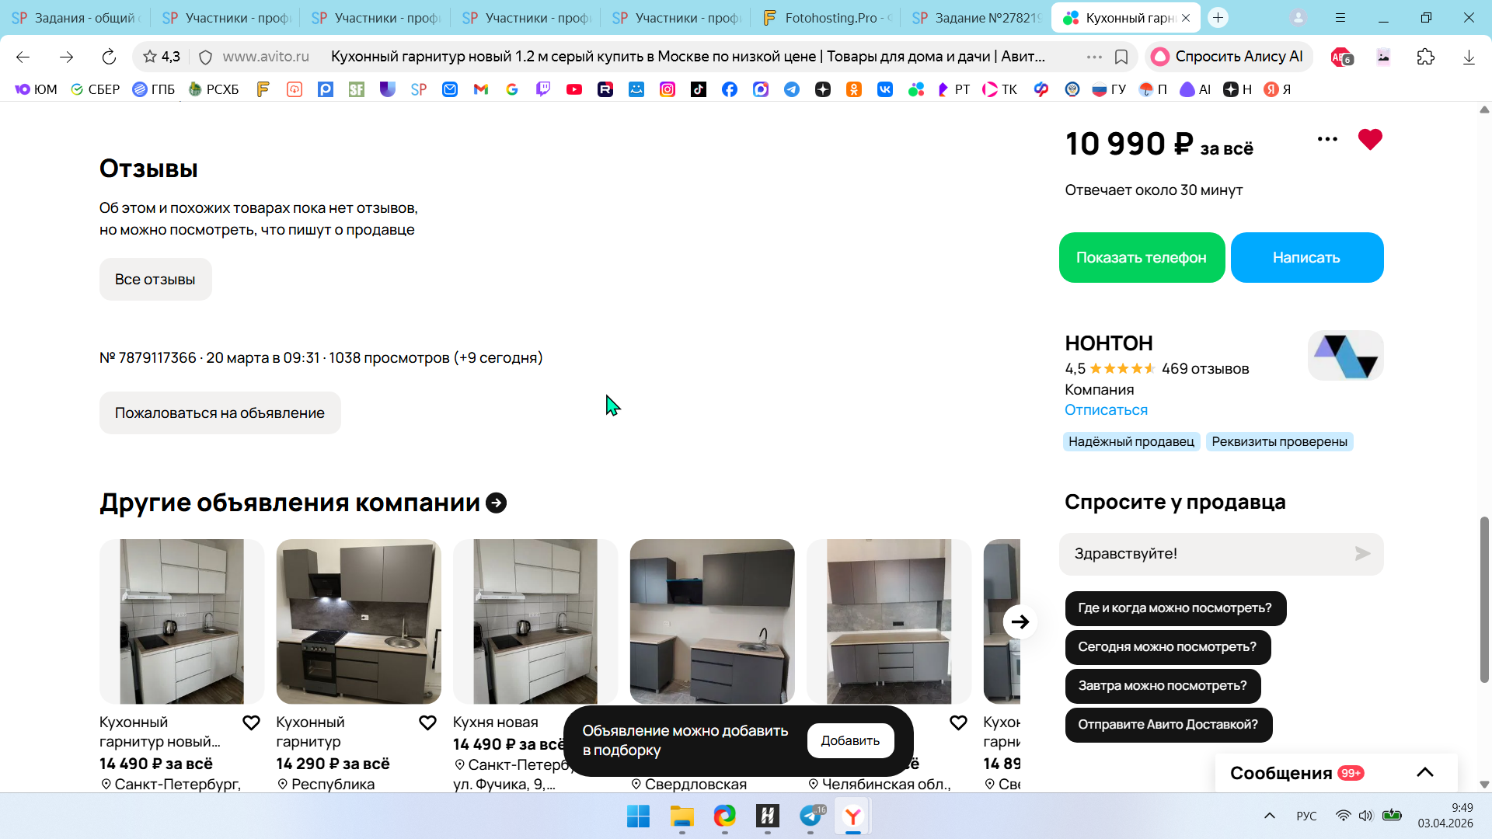The width and height of the screenshot is (1492, 839).
Task: Open other company listings arrow icon
Action: pyautogui.click(x=496, y=503)
